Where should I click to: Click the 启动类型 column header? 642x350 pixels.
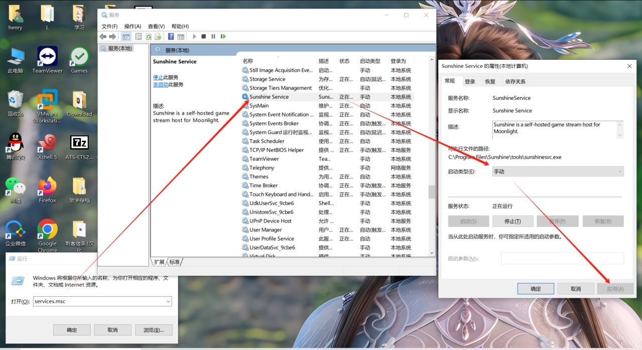(x=373, y=61)
